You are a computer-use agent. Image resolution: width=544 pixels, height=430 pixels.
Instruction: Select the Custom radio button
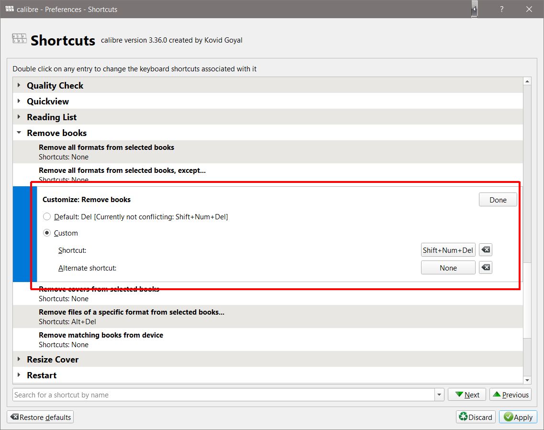(47, 233)
